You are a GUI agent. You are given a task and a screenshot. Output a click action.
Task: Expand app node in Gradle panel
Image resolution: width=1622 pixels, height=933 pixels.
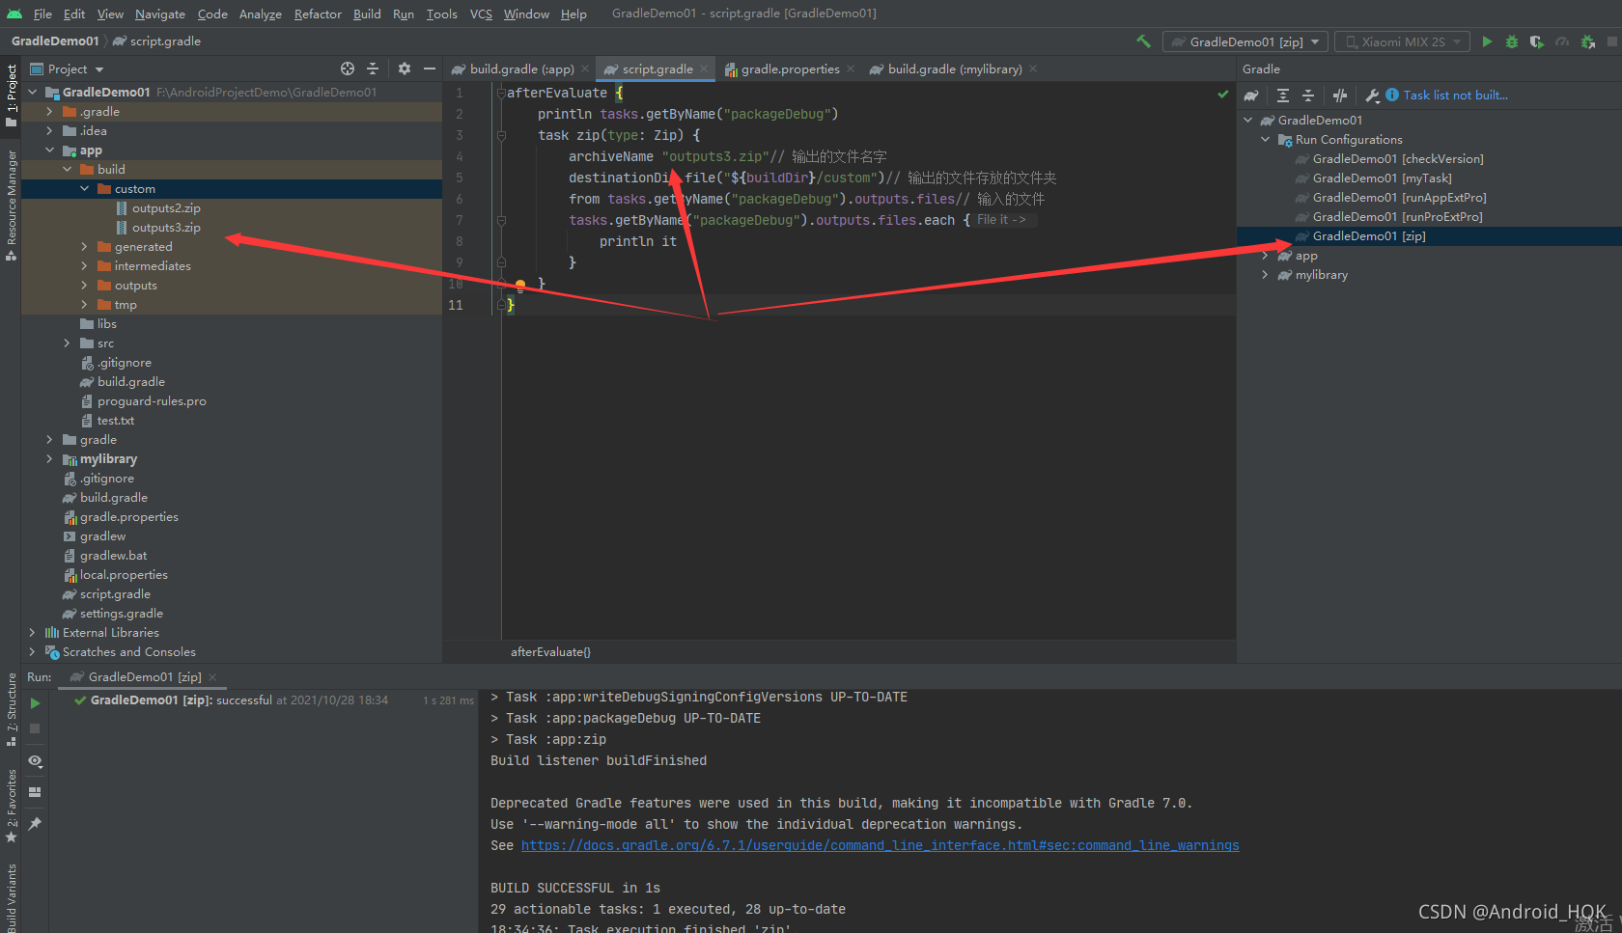click(1266, 256)
